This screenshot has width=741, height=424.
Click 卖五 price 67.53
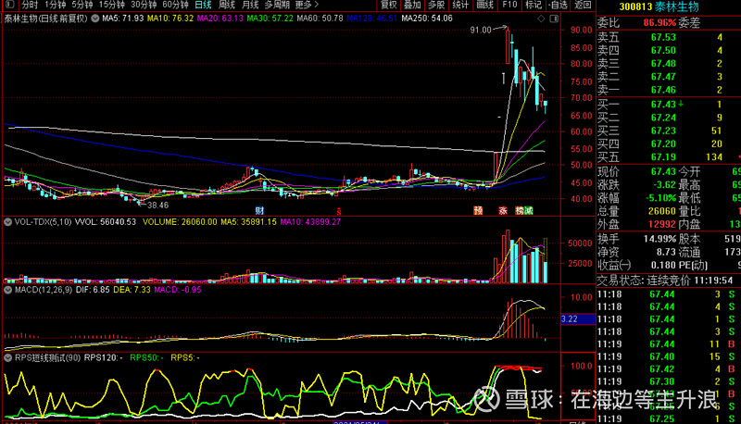(663, 37)
